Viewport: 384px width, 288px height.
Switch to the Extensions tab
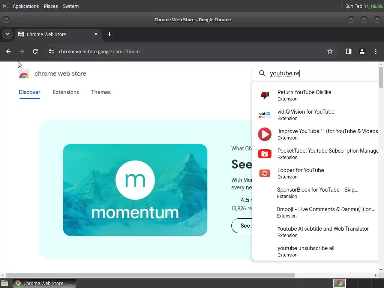point(66,92)
